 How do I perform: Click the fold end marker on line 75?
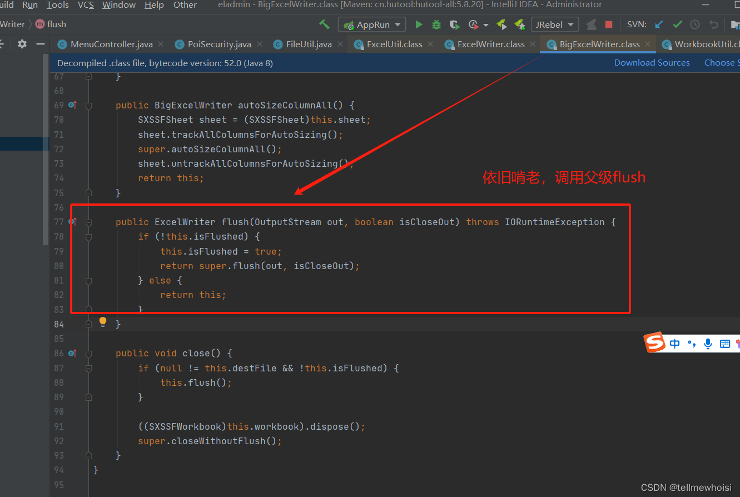88,193
